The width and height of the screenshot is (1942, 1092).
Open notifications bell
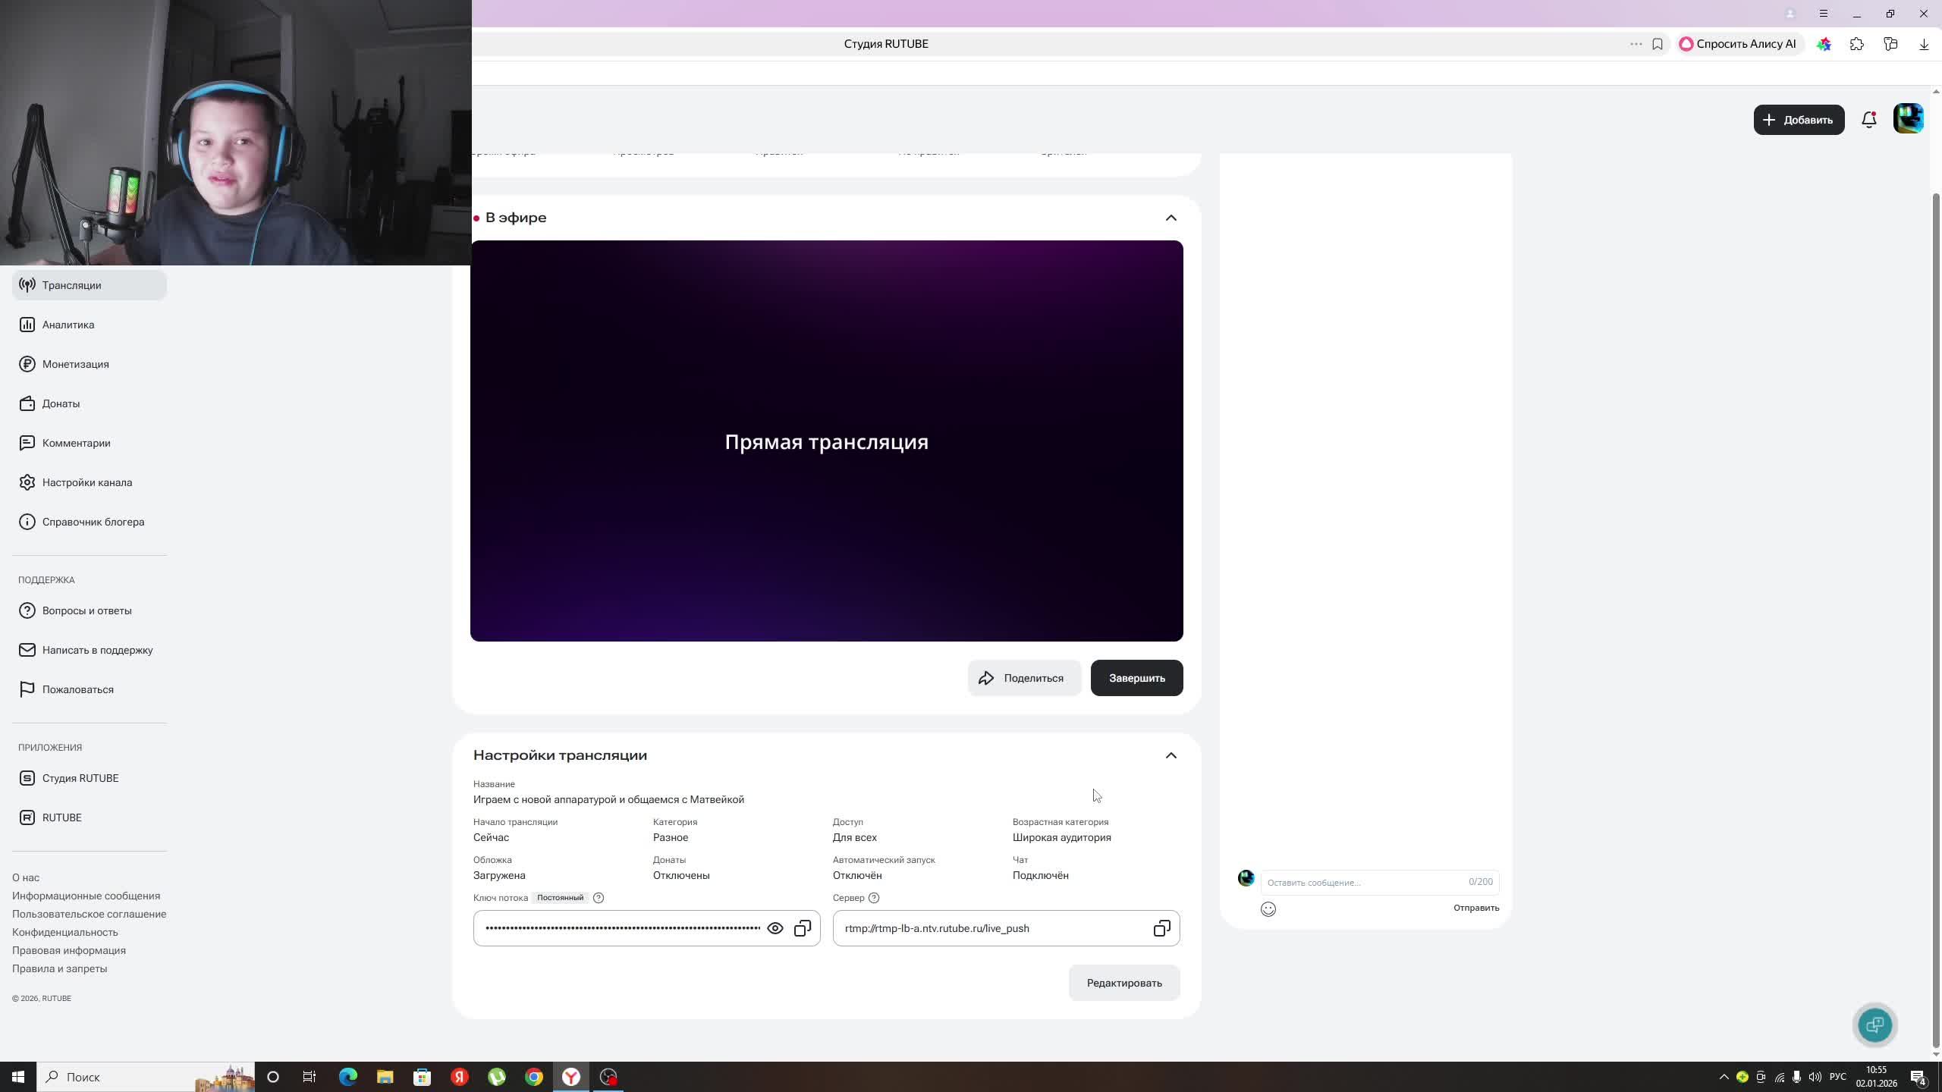point(1868,120)
